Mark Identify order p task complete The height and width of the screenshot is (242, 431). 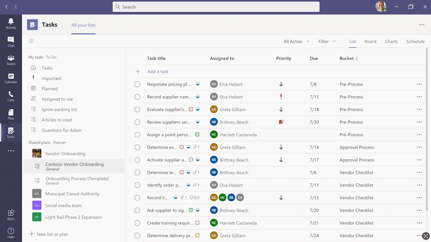pyautogui.click(x=137, y=185)
